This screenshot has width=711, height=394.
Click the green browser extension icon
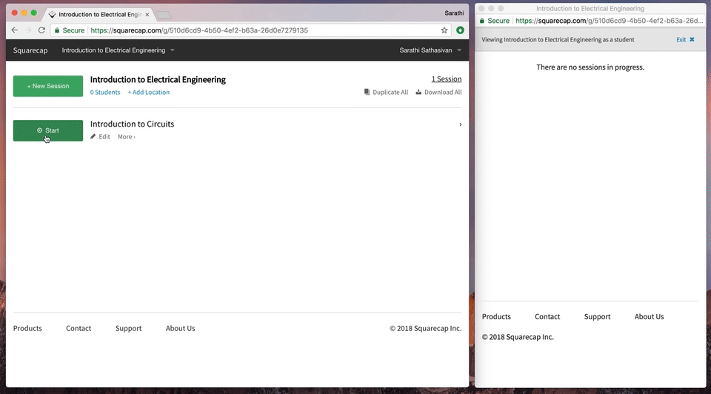point(460,30)
